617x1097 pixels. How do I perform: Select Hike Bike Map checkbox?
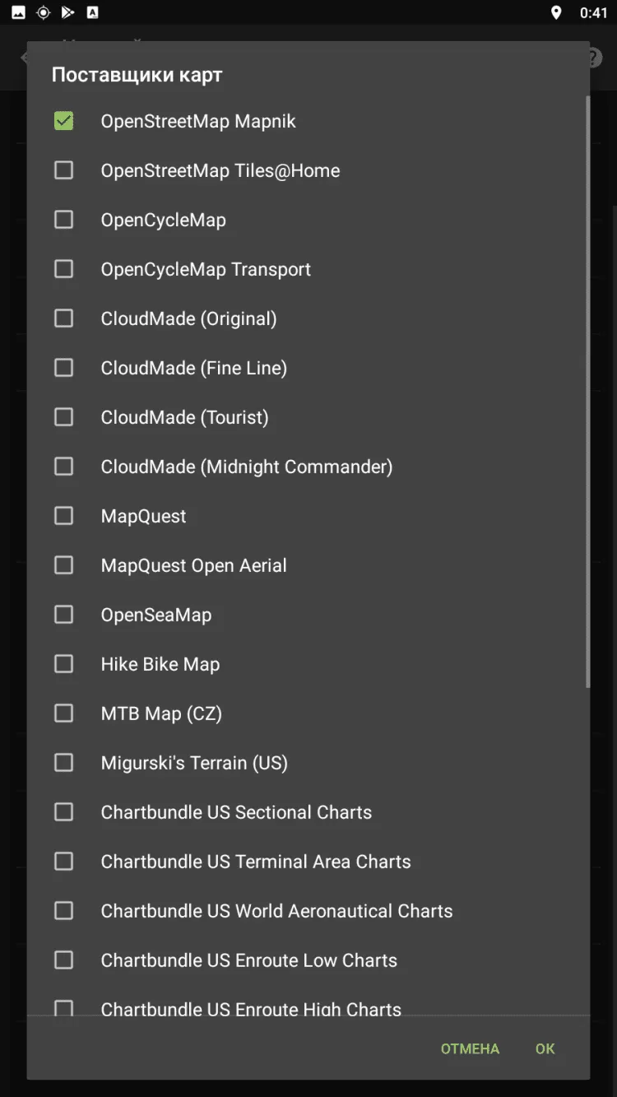pos(63,664)
